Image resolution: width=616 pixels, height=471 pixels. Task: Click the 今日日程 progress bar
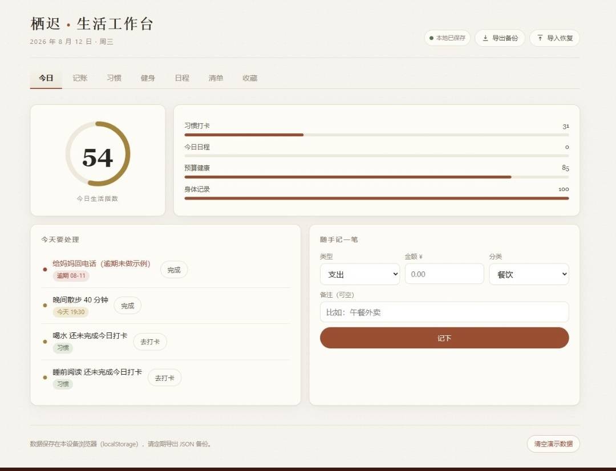pos(377,156)
